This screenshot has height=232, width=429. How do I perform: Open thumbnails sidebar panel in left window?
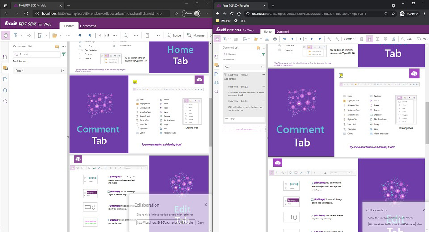[x=5, y=79]
